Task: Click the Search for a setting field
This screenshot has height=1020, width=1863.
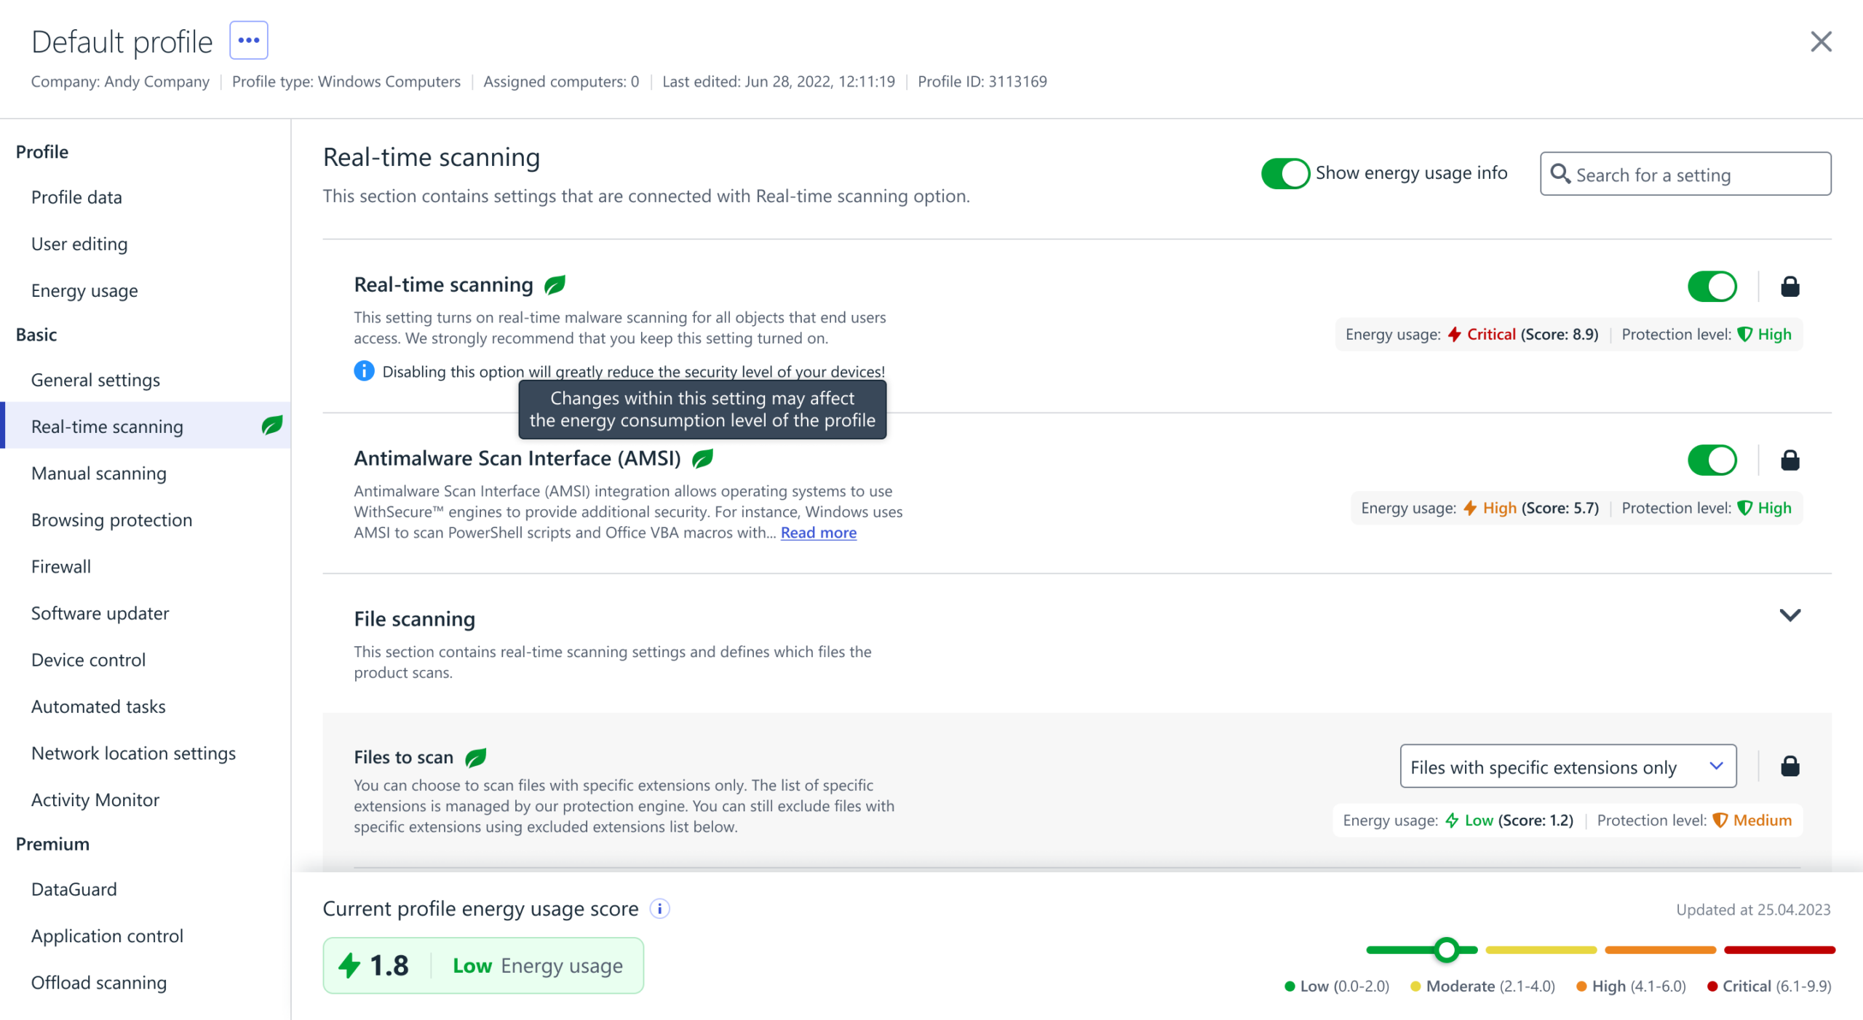Action: [x=1685, y=175]
